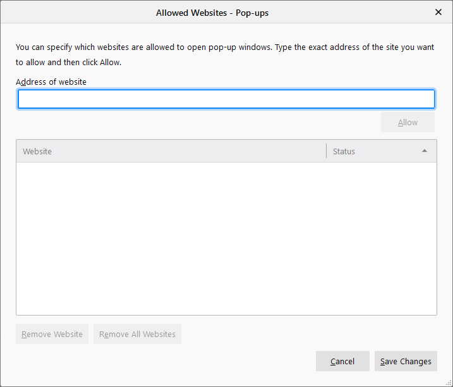This screenshot has height=387, width=453.
Task: Click the resize grip at the dialog corner
Action: [447, 381]
